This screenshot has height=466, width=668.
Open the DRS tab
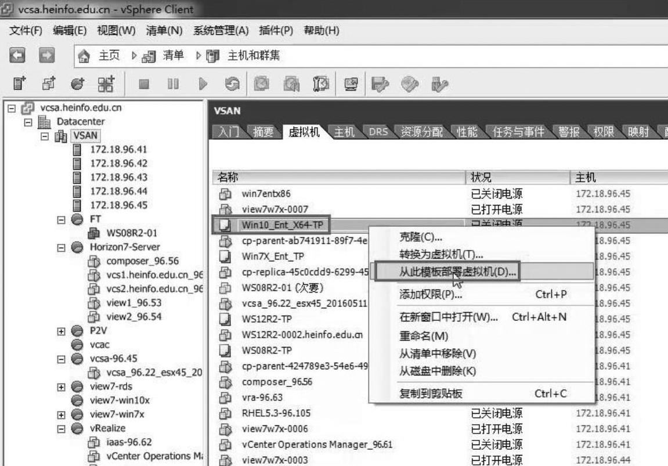(x=378, y=132)
